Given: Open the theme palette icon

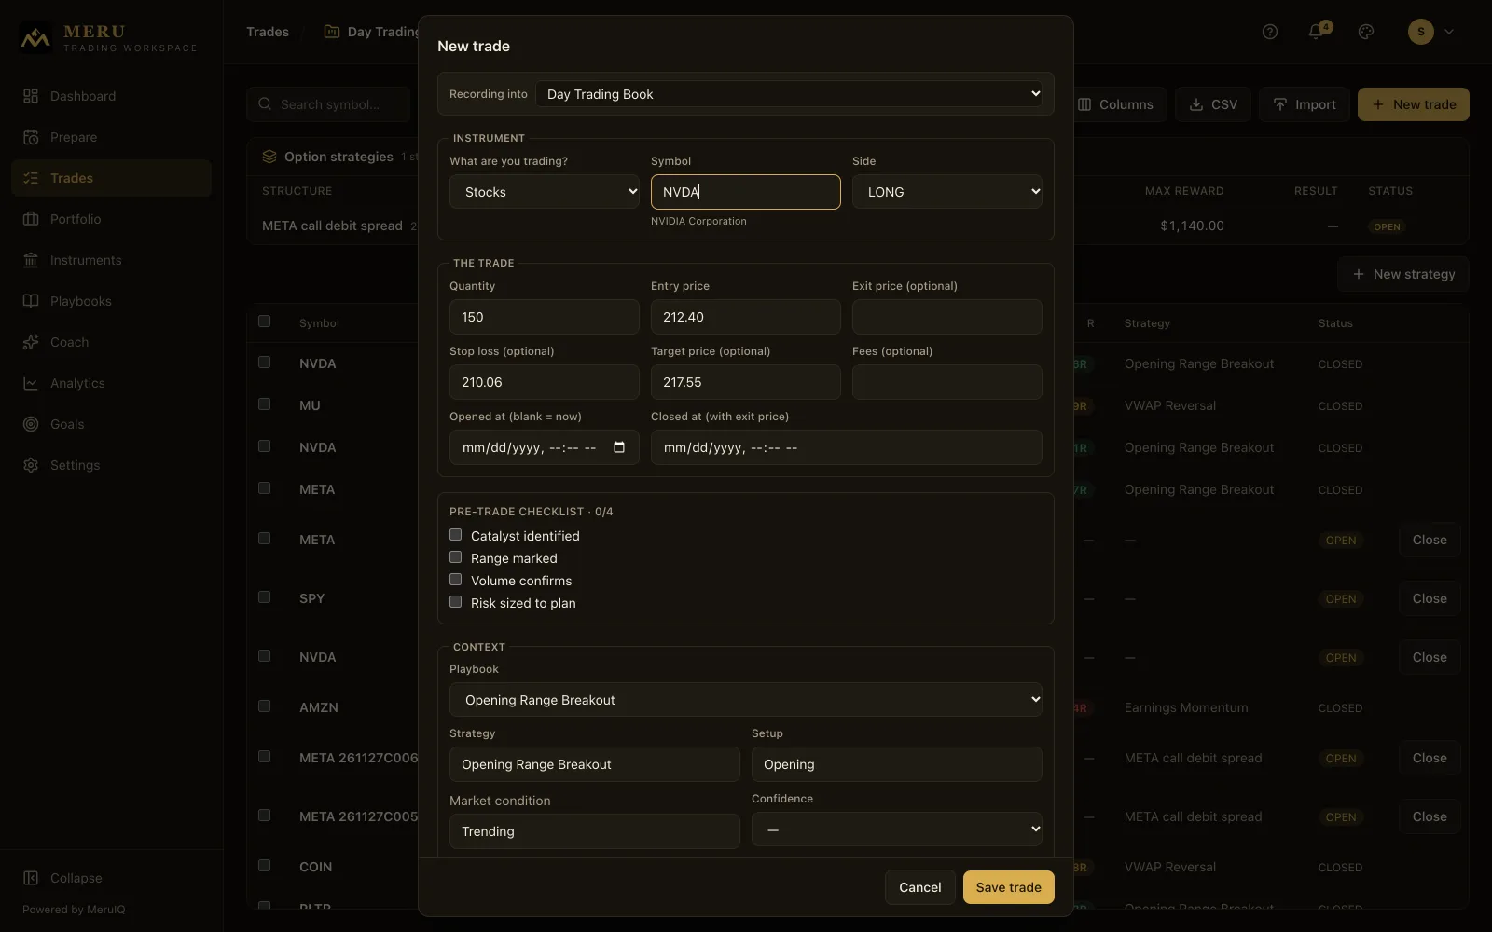Looking at the screenshot, I should [x=1366, y=32].
